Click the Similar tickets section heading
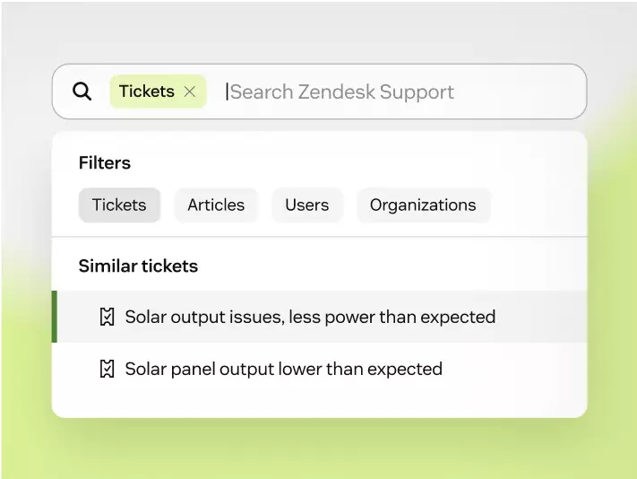The width and height of the screenshot is (637, 479). pyautogui.click(x=138, y=266)
